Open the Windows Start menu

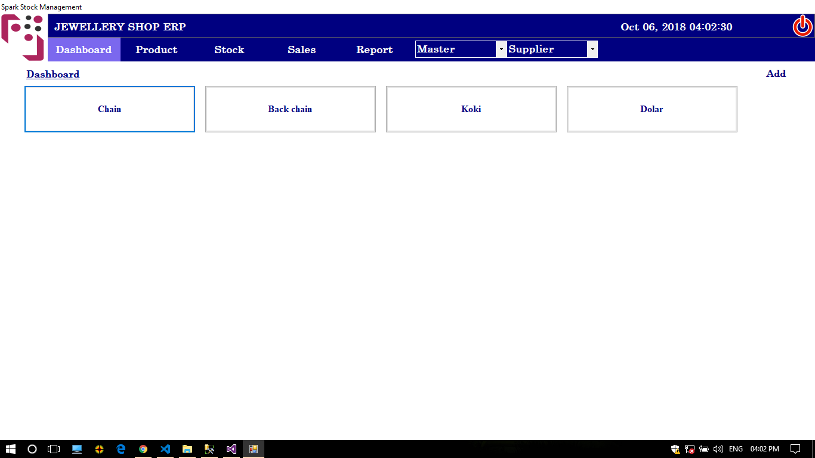pos(11,449)
